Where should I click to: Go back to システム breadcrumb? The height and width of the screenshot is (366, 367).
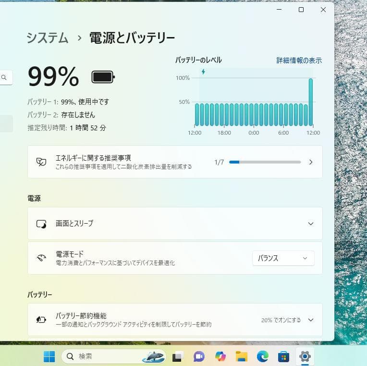point(48,38)
